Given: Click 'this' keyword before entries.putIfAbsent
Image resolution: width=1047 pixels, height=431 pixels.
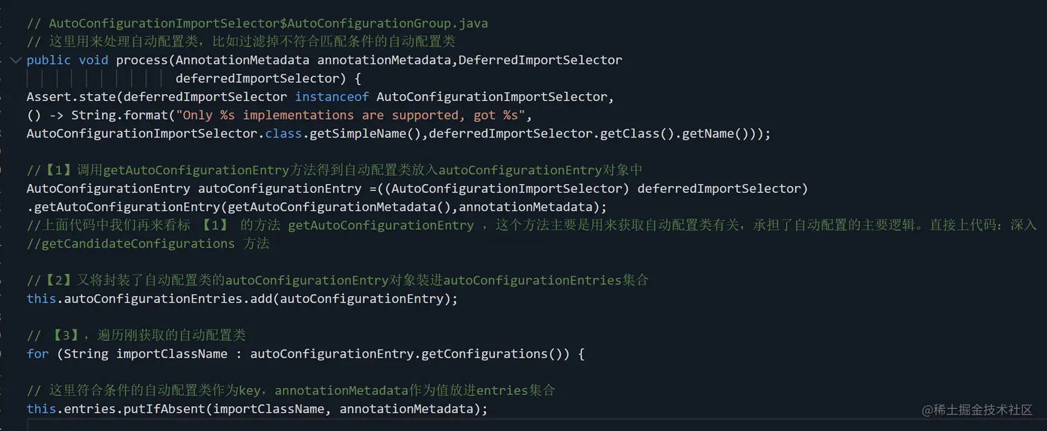Looking at the screenshot, I should (41, 409).
